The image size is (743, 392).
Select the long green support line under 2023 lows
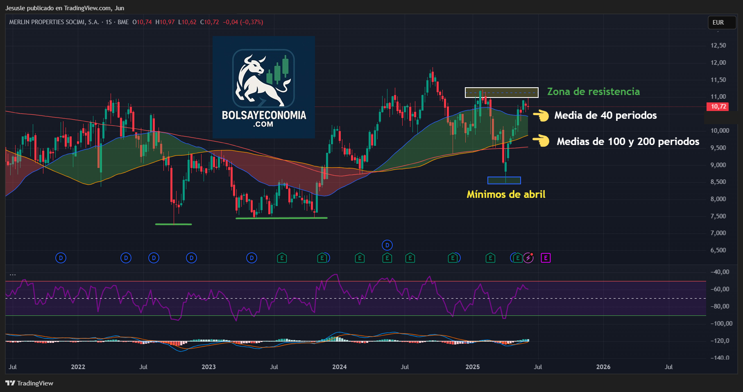click(x=281, y=218)
